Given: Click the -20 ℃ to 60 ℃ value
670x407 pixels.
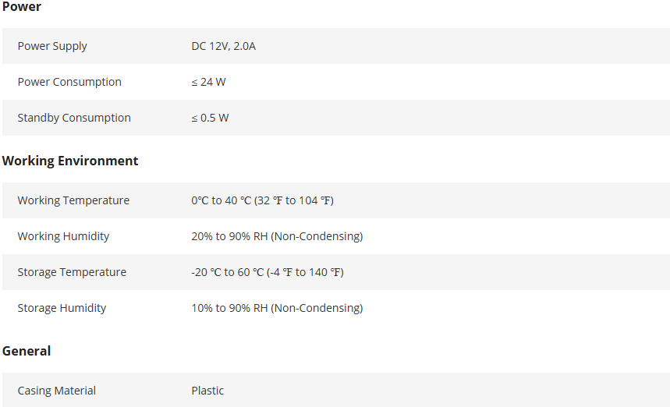Looking at the screenshot, I should coord(268,272).
